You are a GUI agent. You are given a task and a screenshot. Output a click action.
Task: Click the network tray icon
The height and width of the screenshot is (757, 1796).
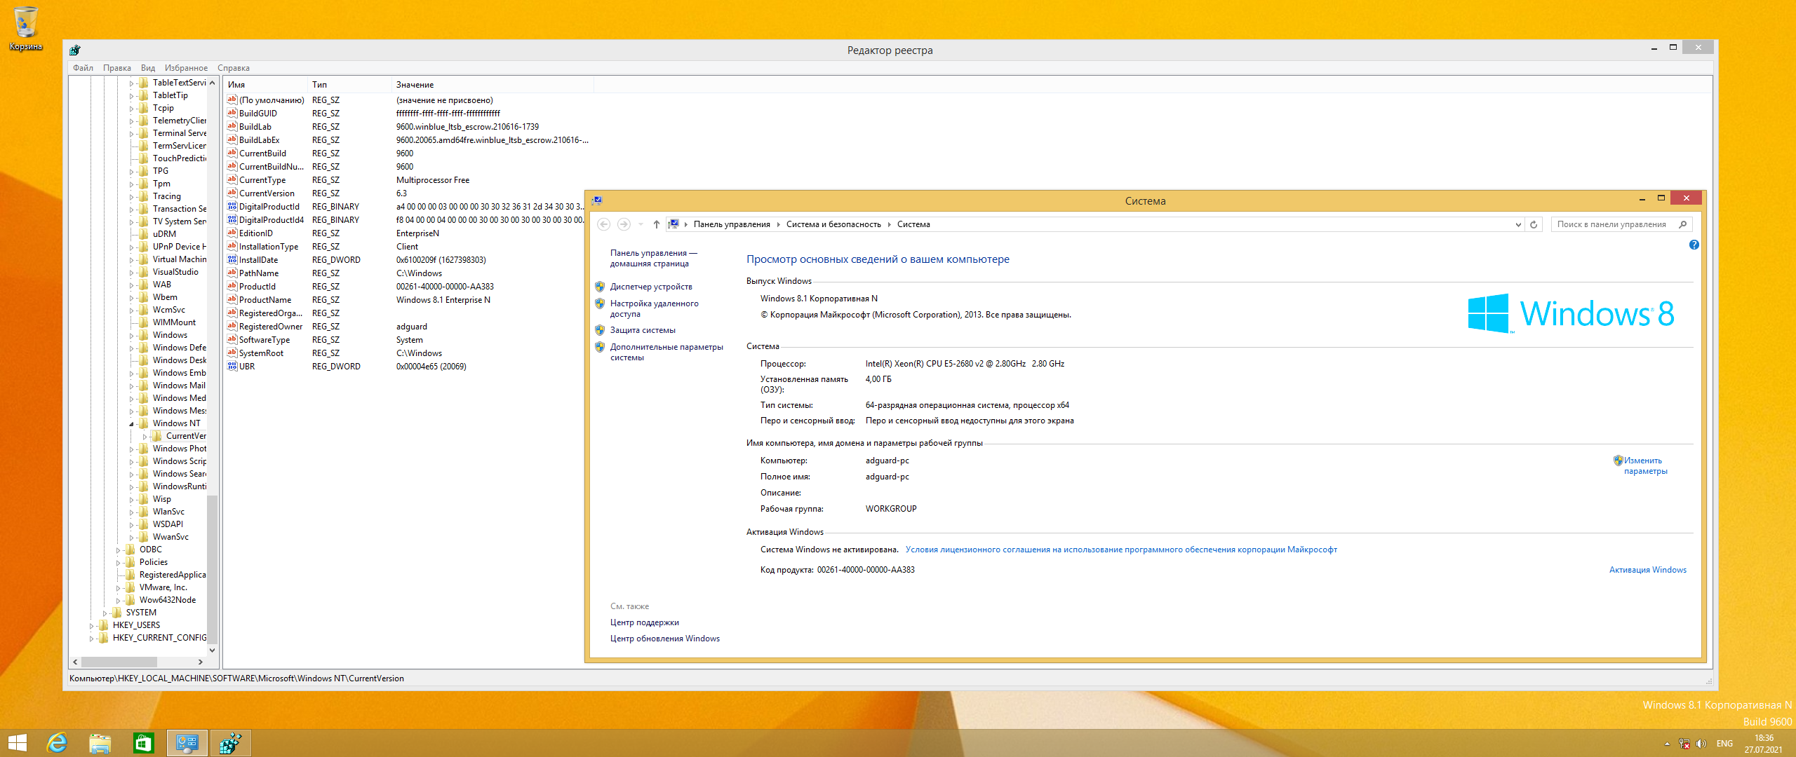click(1684, 744)
